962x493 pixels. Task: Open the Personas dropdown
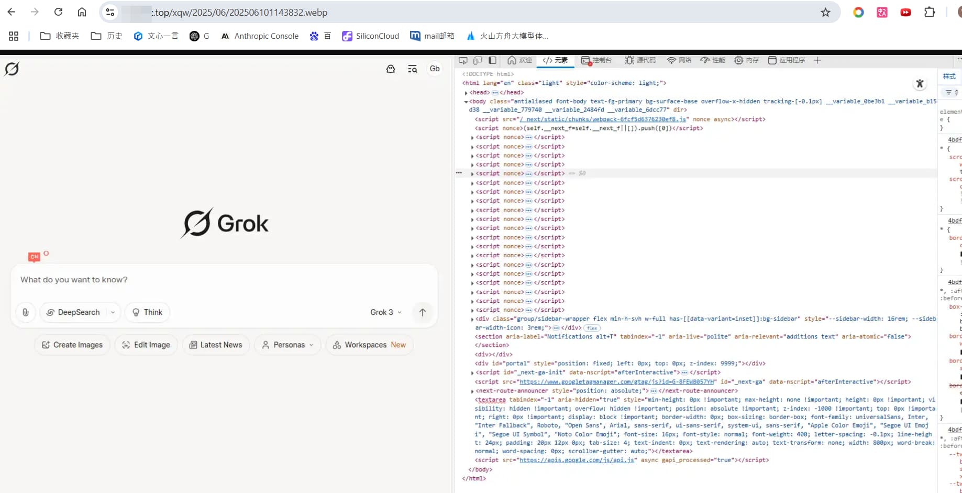(x=288, y=345)
